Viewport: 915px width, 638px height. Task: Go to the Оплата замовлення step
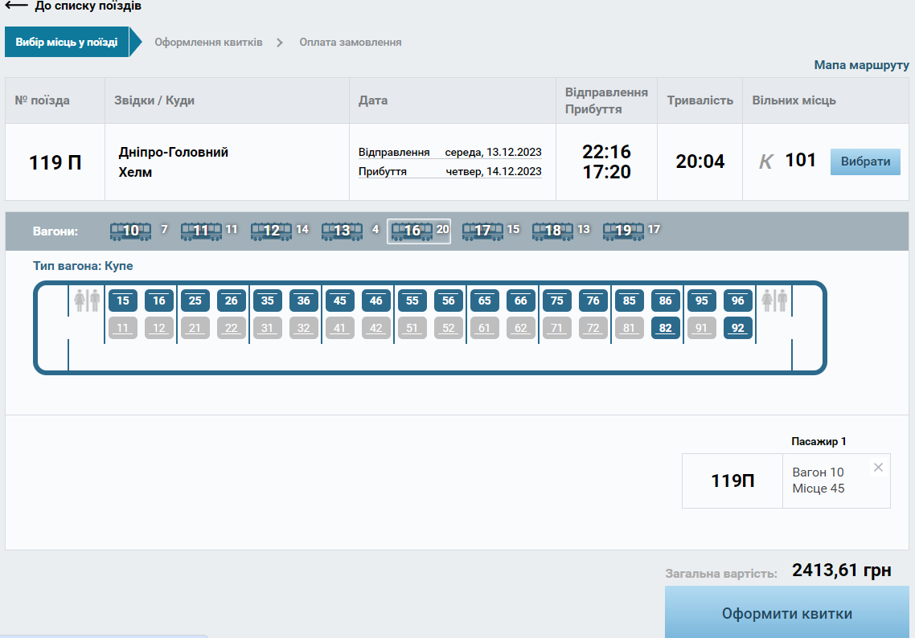(x=351, y=42)
